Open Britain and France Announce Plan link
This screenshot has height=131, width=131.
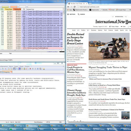pyautogui.click(x=106, y=79)
